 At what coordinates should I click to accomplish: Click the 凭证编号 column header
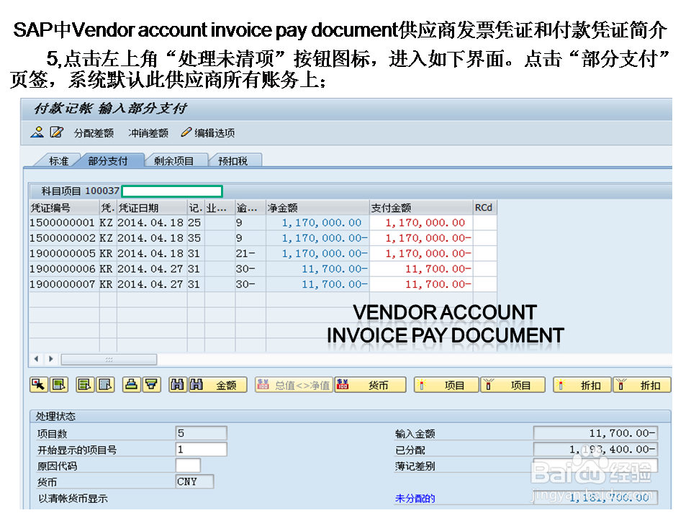[x=64, y=207]
